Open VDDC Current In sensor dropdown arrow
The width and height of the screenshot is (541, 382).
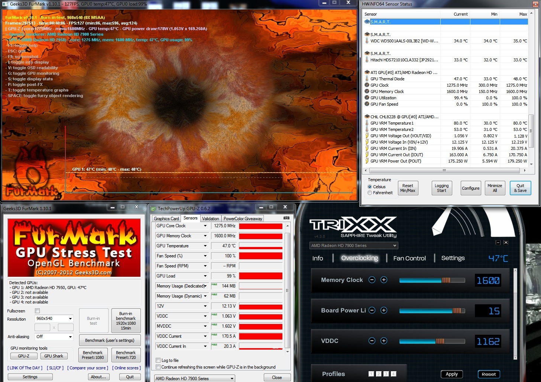tap(205, 346)
